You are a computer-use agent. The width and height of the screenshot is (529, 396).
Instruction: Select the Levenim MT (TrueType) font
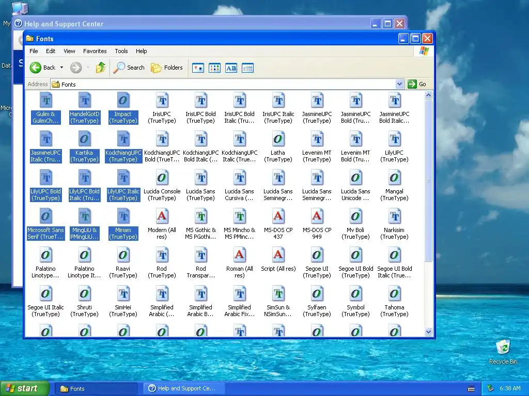(x=317, y=147)
